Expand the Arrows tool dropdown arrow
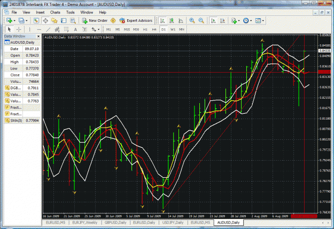The width and height of the screenshot is (334, 229). pos(98,29)
